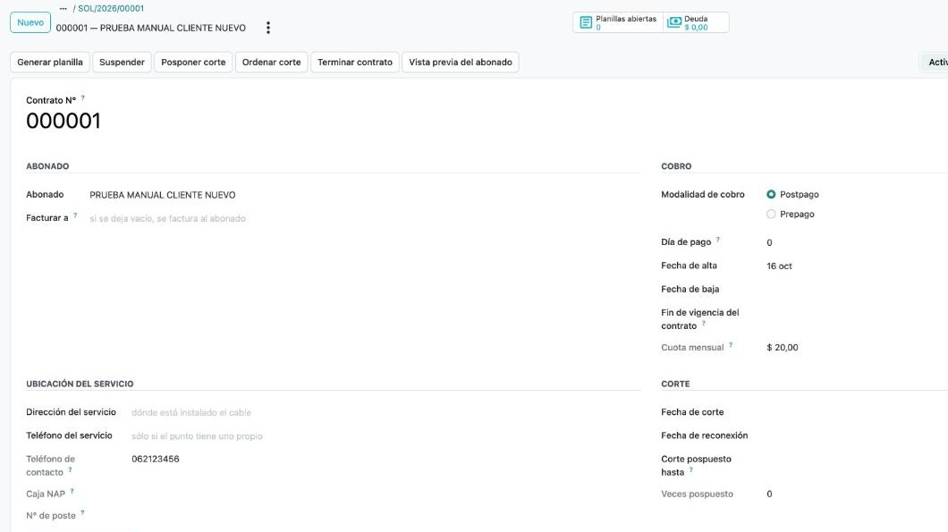The height and width of the screenshot is (532, 948).
Task: Open the Planillas abiertas stat button
Action: click(x=618, y=22)
